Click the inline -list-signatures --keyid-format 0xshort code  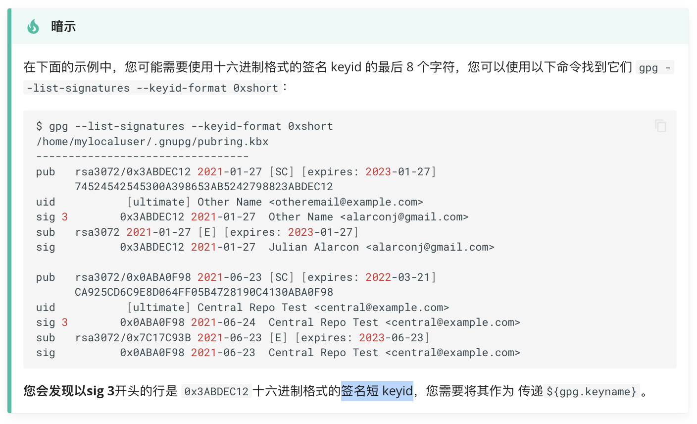152,88
